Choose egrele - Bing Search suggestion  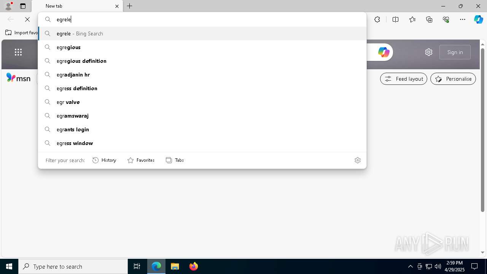pos(202,33)
